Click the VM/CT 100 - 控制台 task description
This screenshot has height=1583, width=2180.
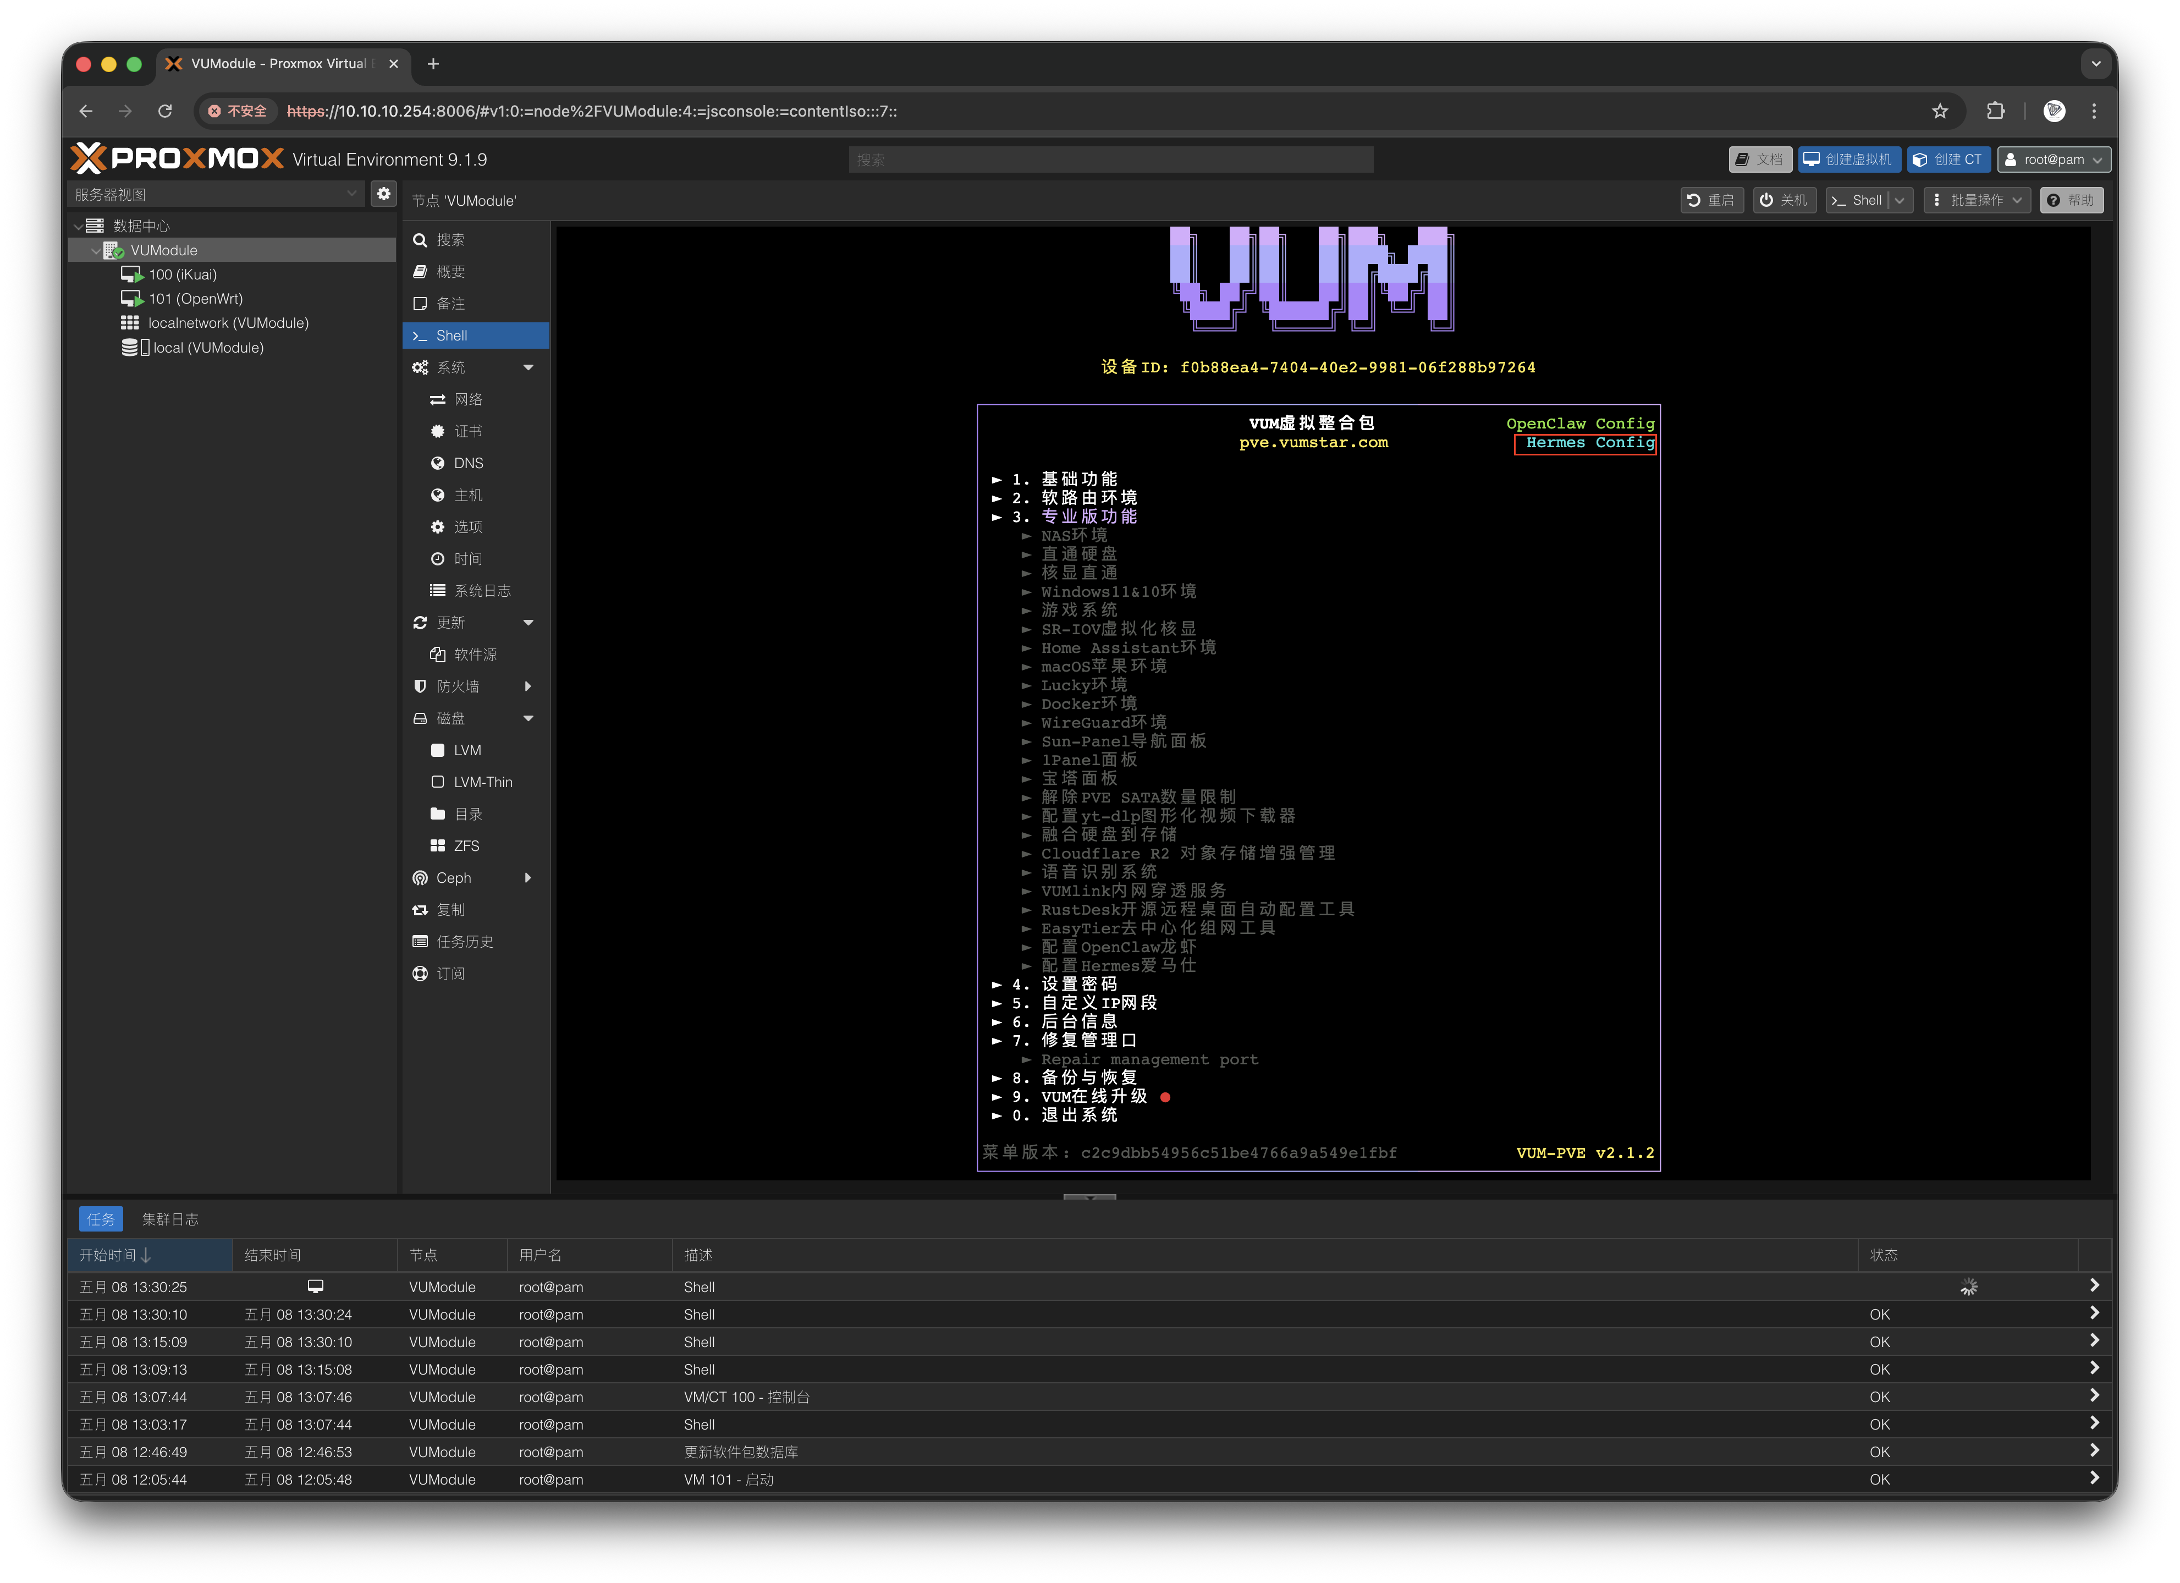(x=747, y=1397)
